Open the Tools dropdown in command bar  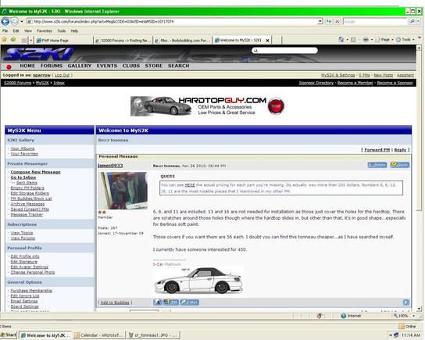pyautogui.click(x=405, y=40)
